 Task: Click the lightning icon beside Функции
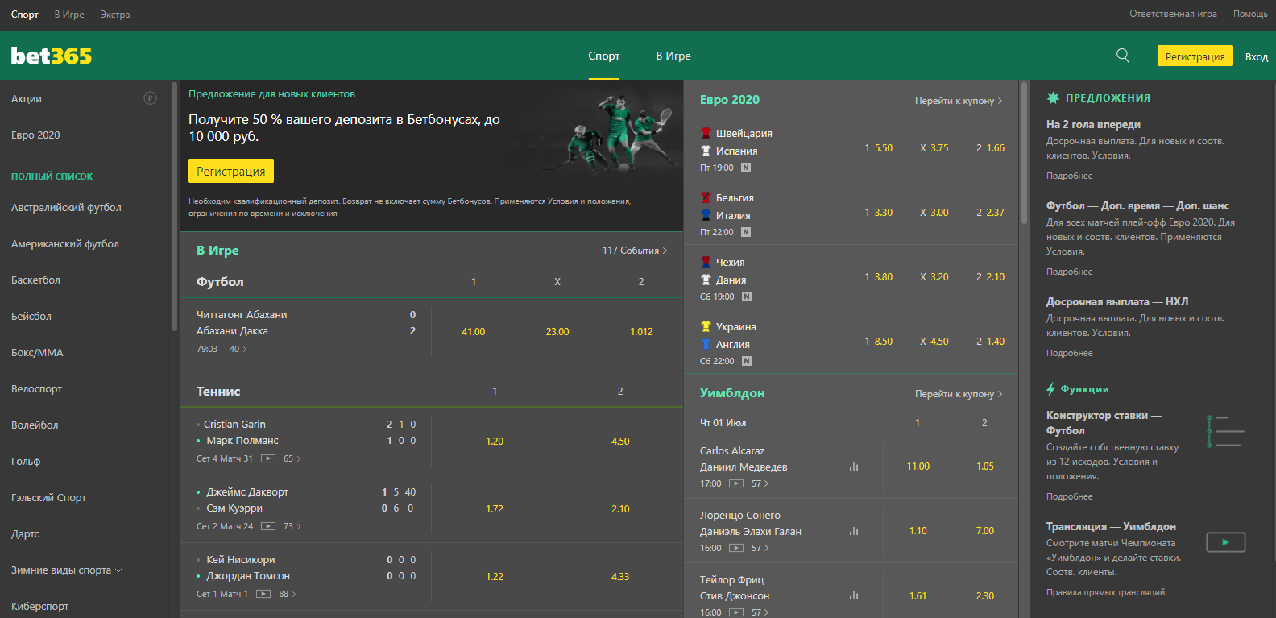coord(1050,389)
